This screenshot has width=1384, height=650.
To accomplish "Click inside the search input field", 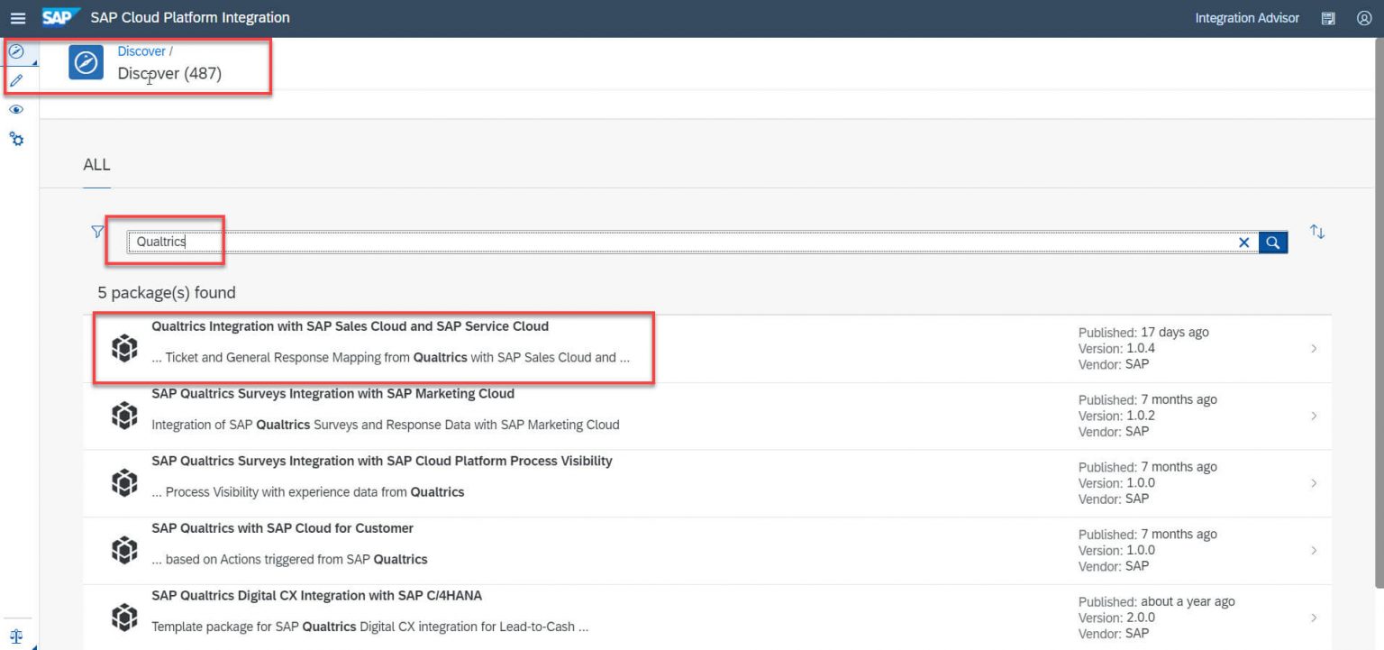I will coord(360,242).
